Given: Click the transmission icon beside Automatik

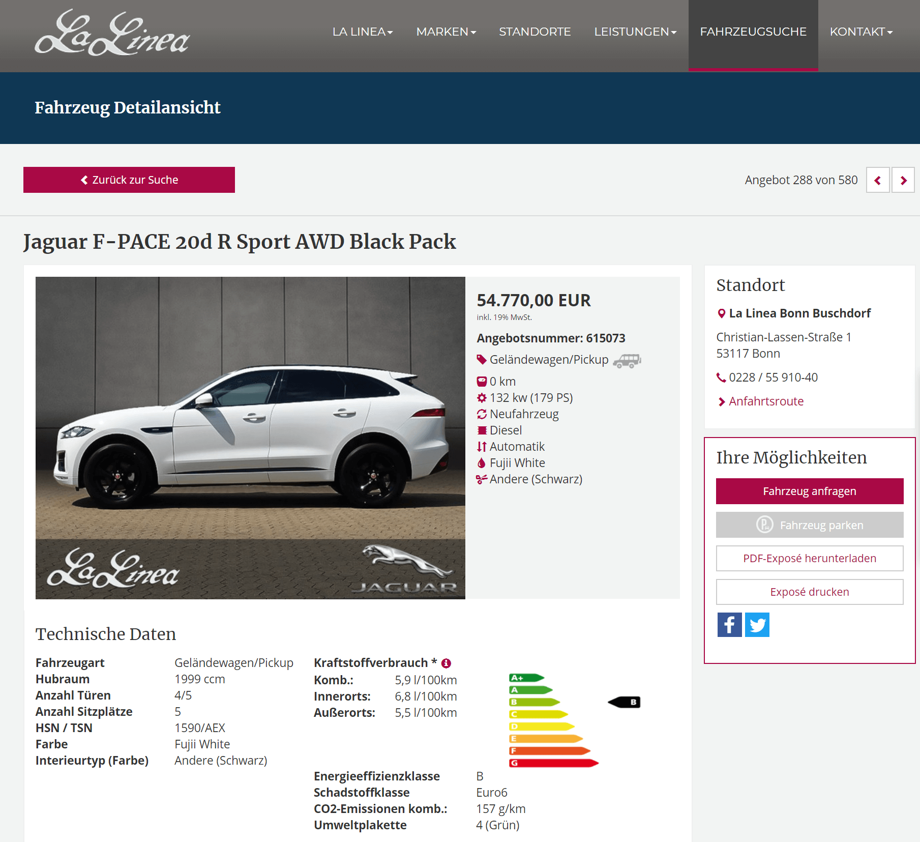Looking at the screenshot, I should [482, 447].
